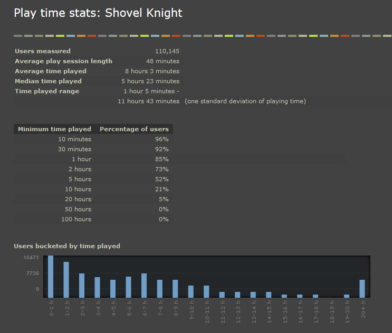
Task: Select the 20+ h bar in the chart
Action: point(362,288)
